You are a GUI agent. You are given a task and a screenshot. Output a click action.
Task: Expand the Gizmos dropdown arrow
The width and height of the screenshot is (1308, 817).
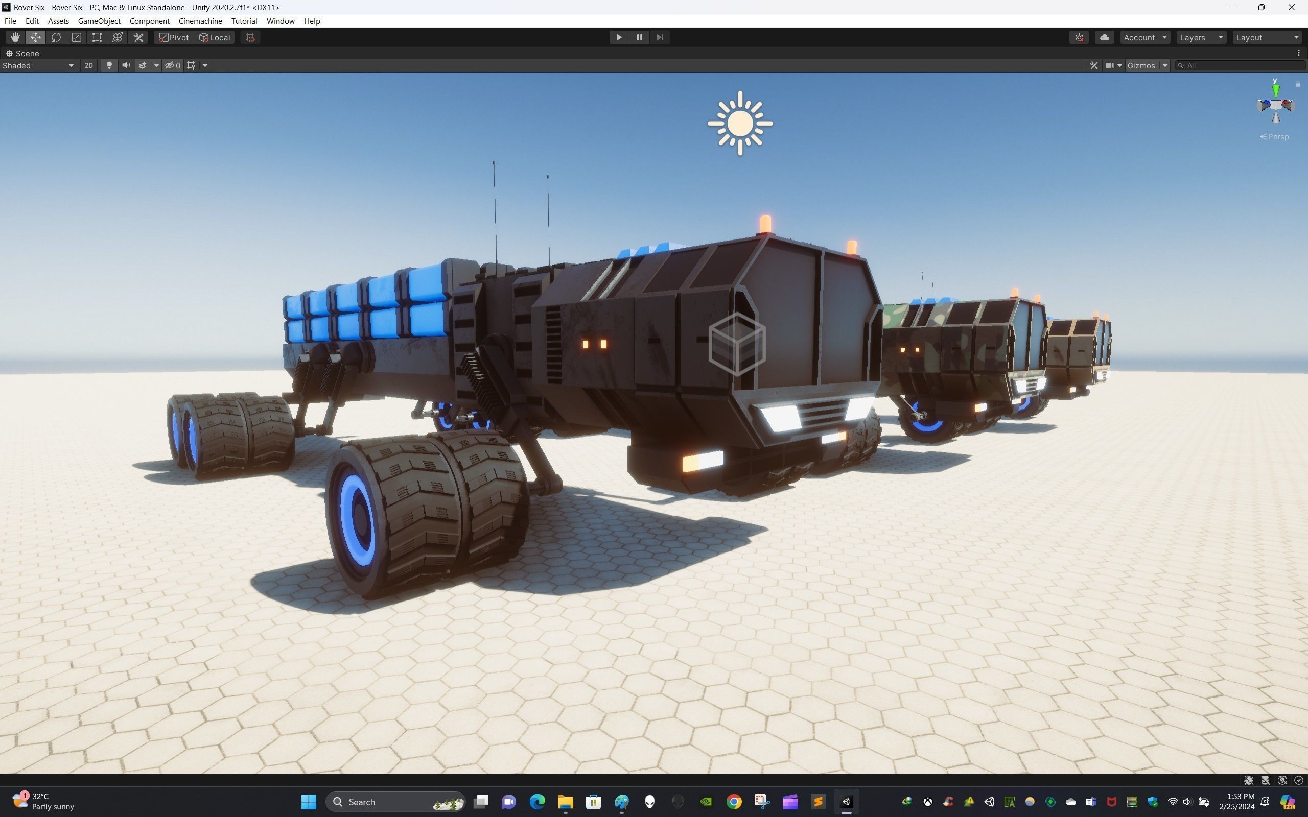click(x=1165, y=65)
